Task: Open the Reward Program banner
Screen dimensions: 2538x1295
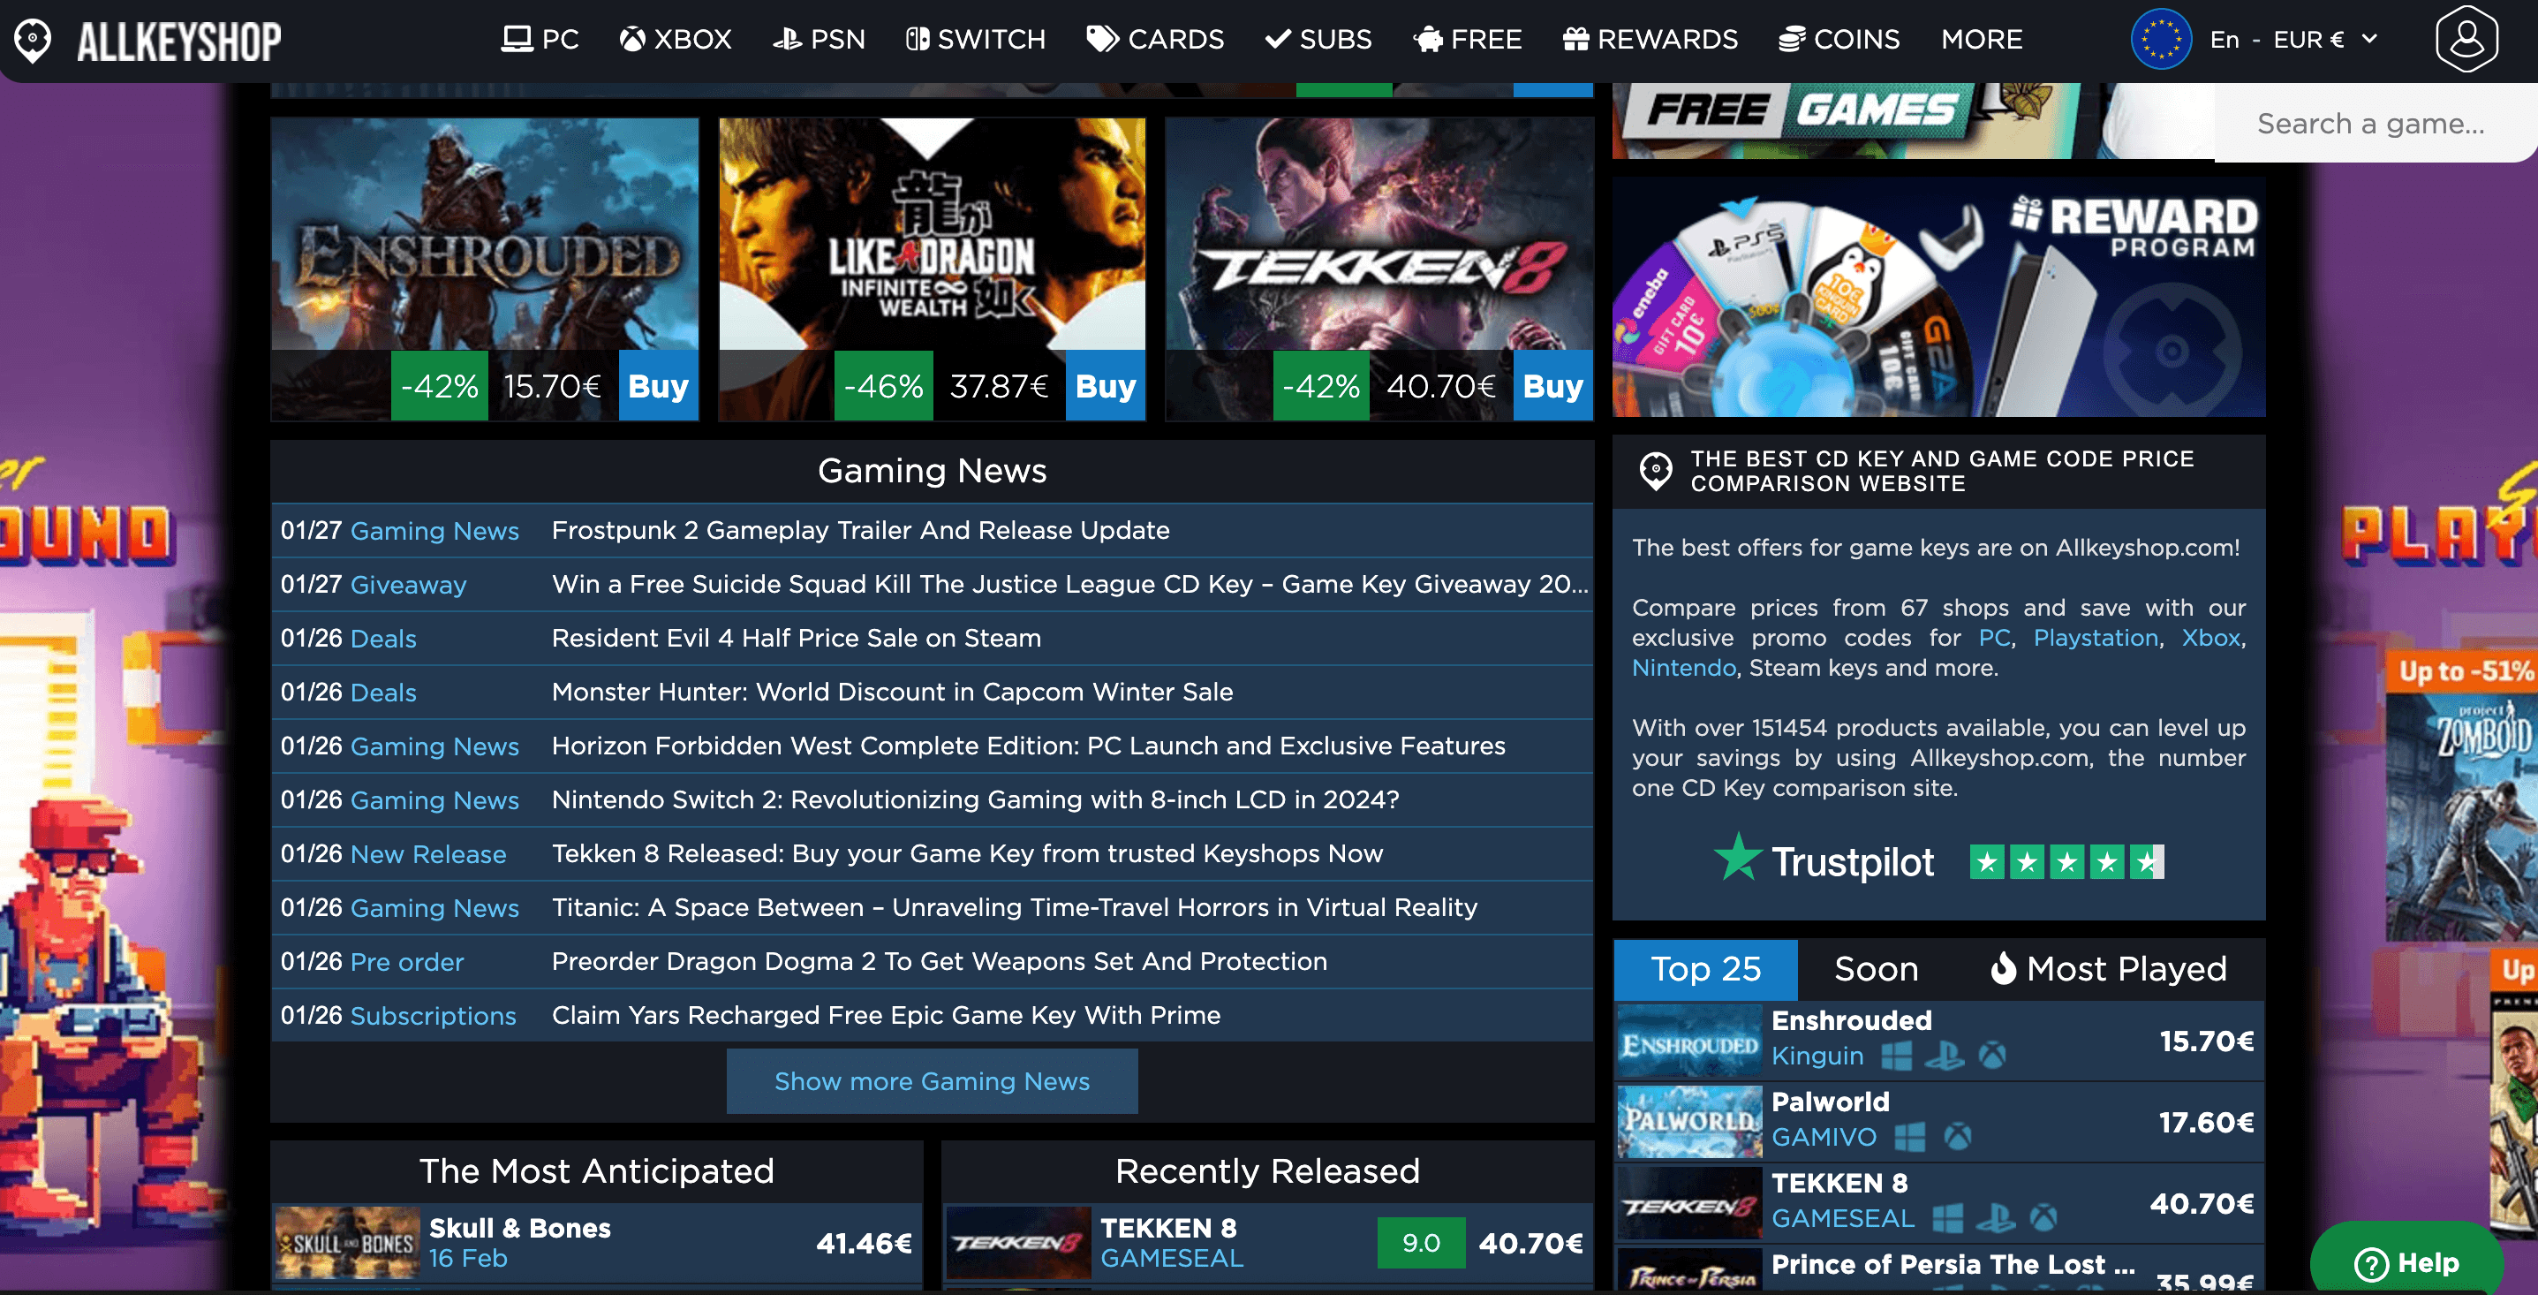Action: tap(1938, 298)
